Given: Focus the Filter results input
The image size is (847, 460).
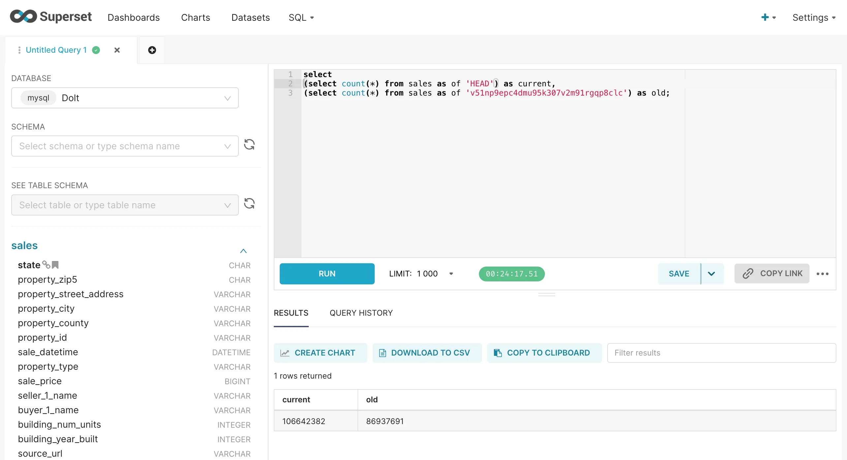Looking at the screenshot, I should 721,353.
